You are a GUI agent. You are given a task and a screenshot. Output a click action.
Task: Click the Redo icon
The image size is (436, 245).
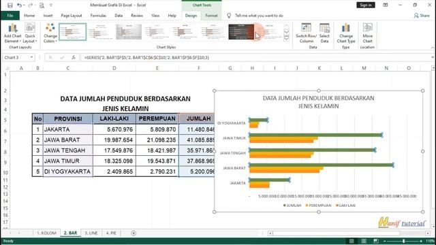pyautogui.click(x=30, y=5)
